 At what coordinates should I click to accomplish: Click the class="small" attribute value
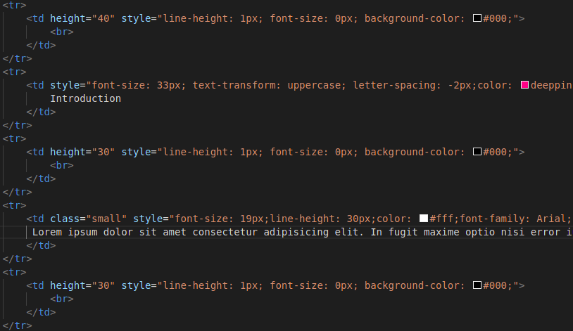tap(106, 219)
